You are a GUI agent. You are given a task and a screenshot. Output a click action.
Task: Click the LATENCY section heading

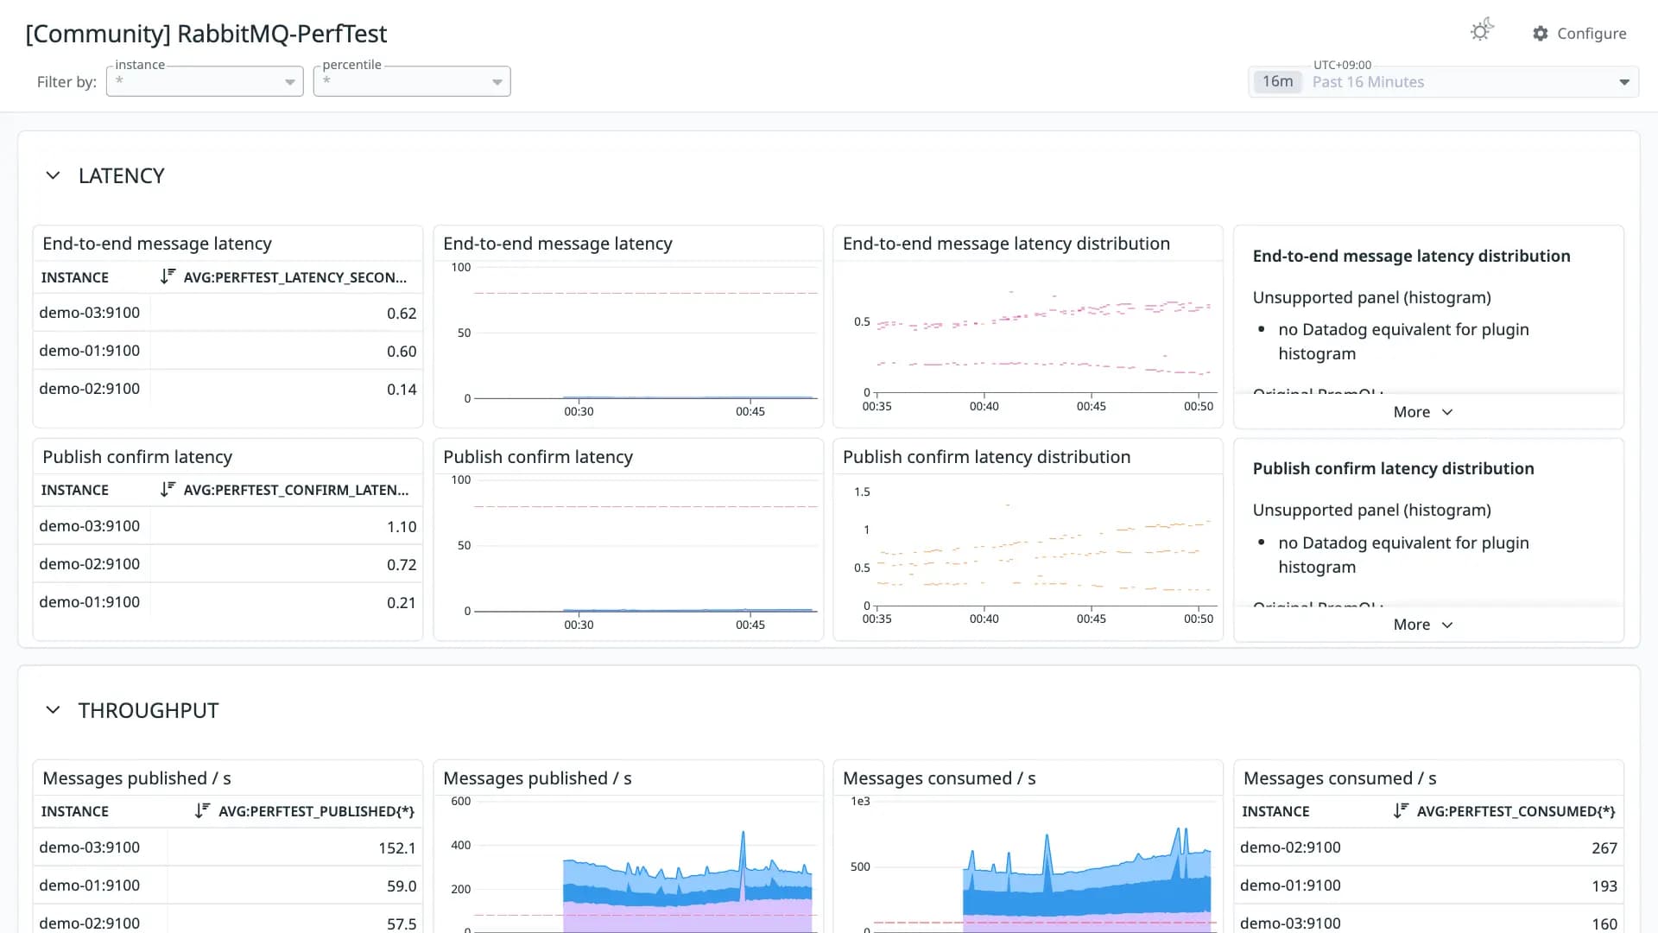122,175
